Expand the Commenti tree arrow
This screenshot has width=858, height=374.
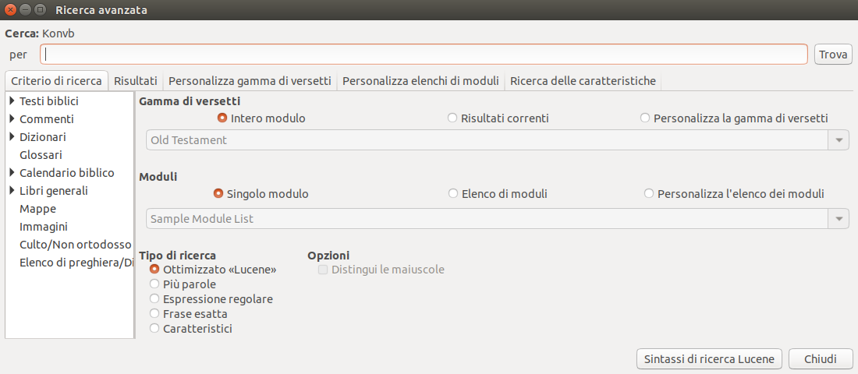click(x=12, y=118)
